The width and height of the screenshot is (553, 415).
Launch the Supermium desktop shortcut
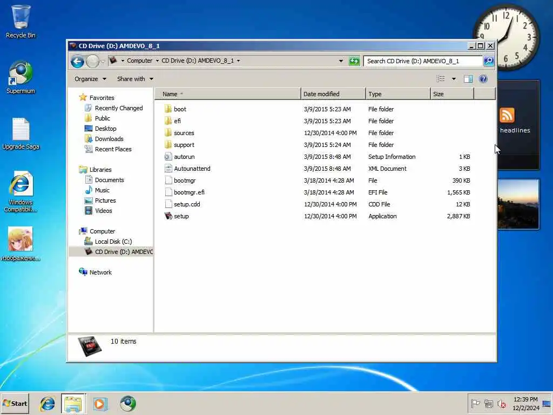pos(21,78)
